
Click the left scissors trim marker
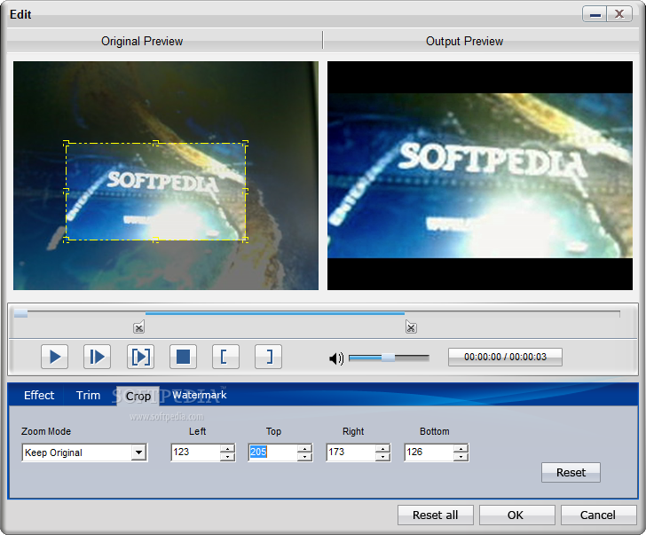[x=138, y=327]
